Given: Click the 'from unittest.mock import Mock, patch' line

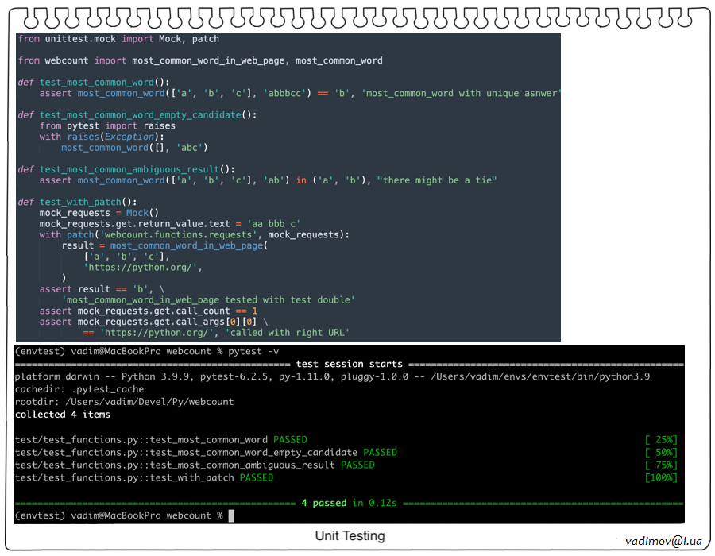Looking at the screenshot, I should coord(118,39).
